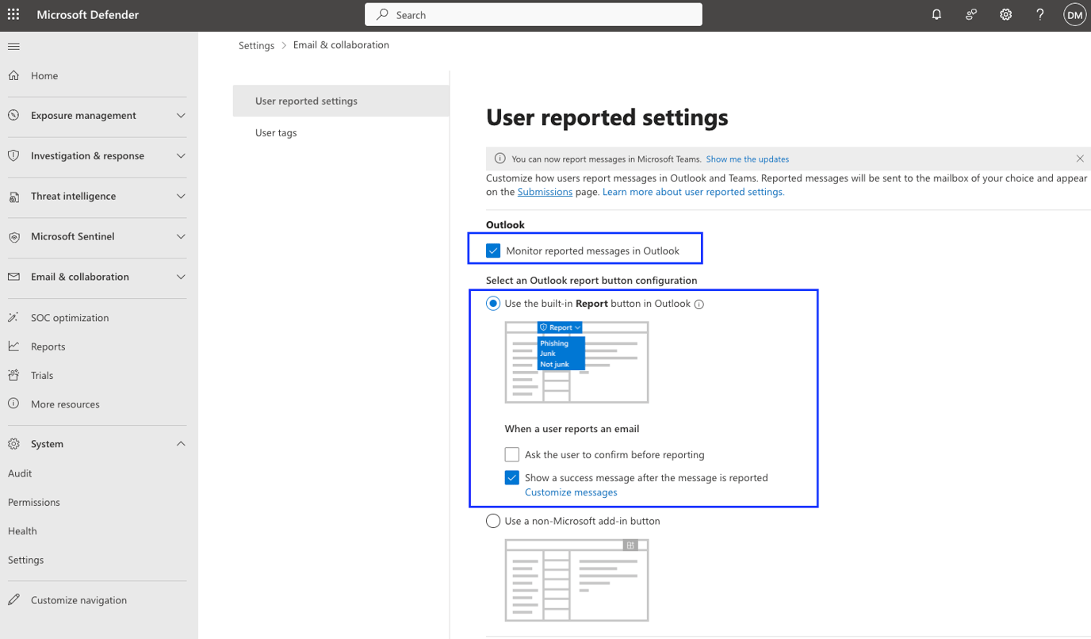The image size is (1091, 639).
Task: Click the DM profile avatar
Action: 1074,14
